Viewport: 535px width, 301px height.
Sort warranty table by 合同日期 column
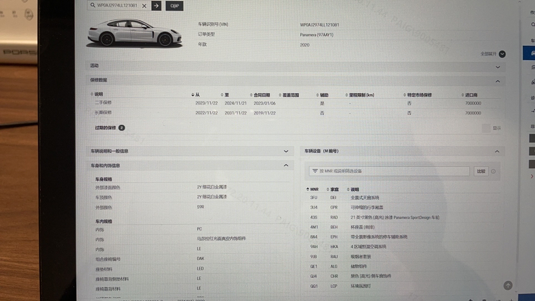(x=260, y=95)
